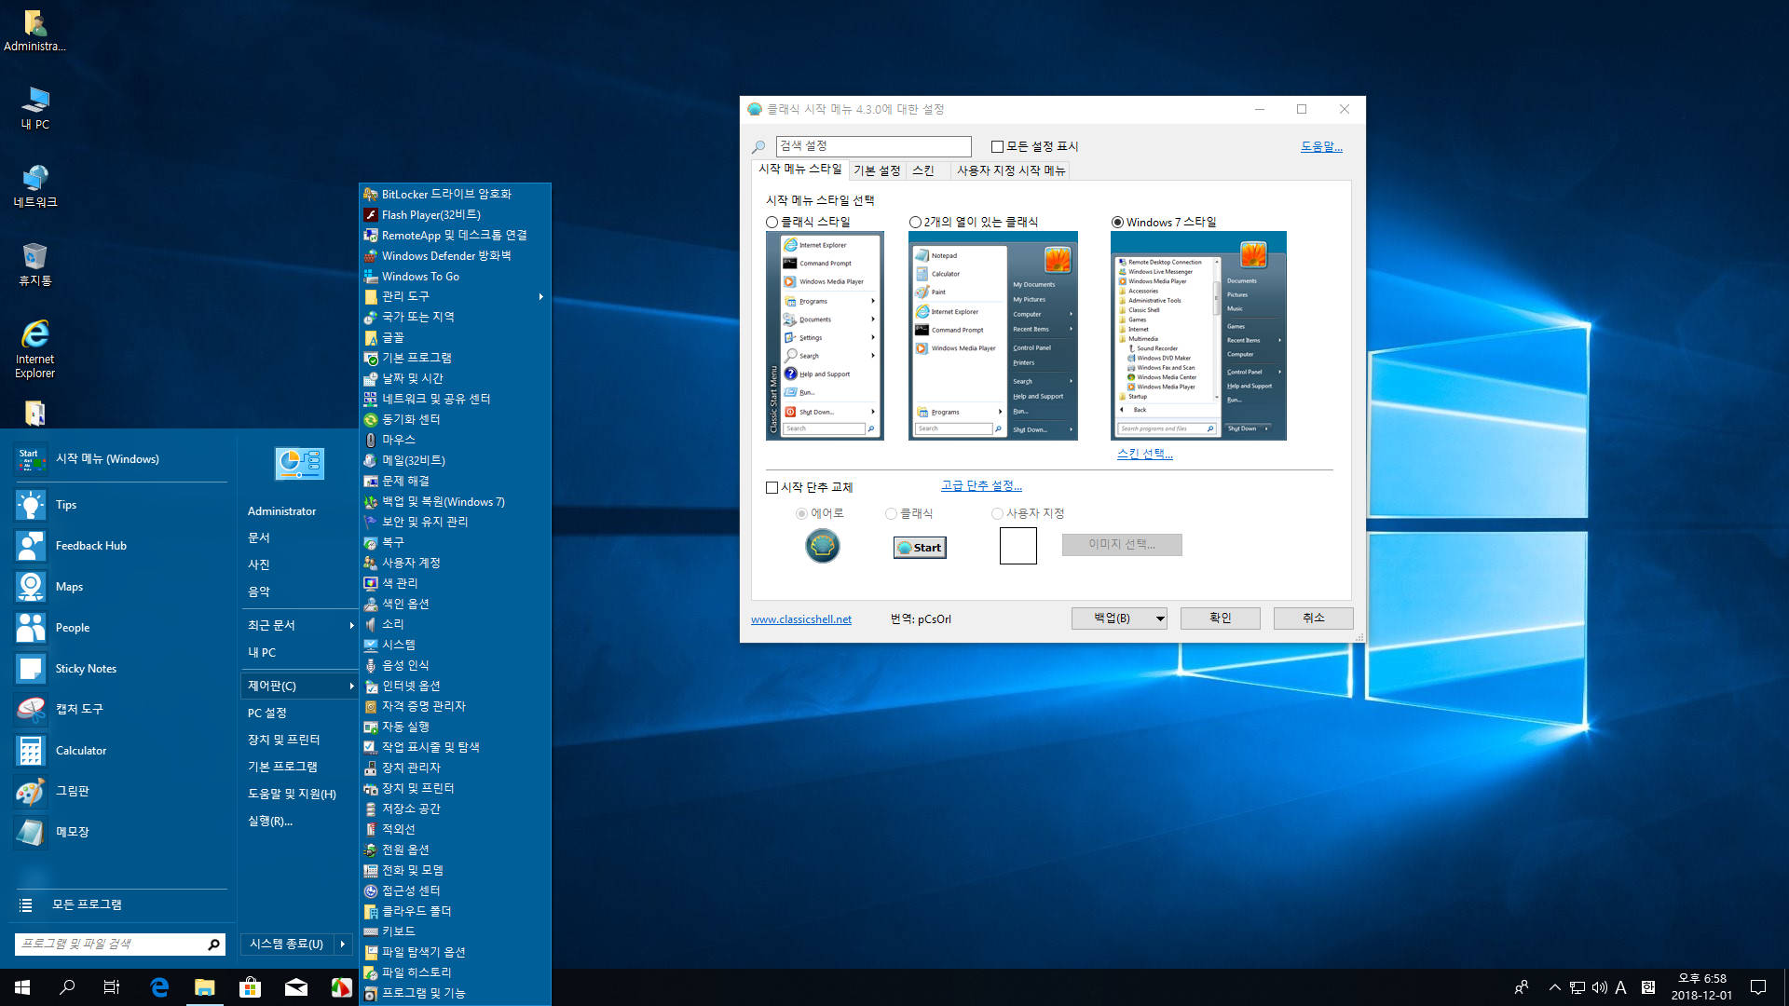
Task: Open 전원 옵션 power options icon
Action: coord(371,850)
